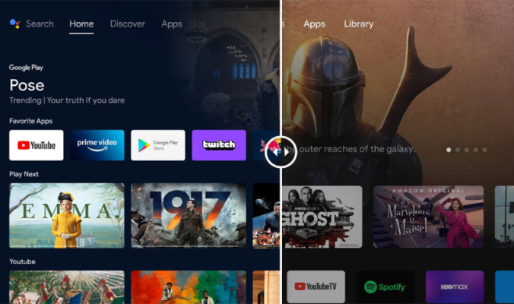514x304 pixels.
Task: Click the Favorite Apps row heading
Action: click(x=31, y=121)
